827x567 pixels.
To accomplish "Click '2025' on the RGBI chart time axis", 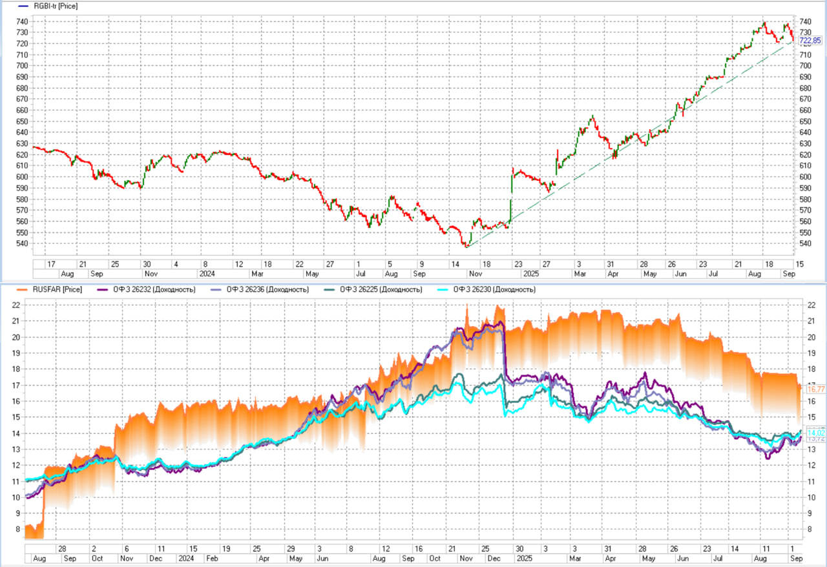I will tap(530, 273).
